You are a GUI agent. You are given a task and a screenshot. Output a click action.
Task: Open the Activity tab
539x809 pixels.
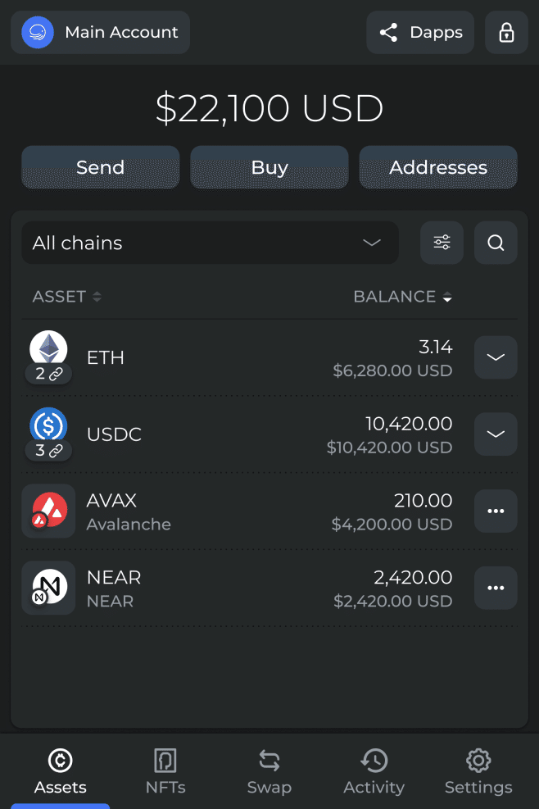pos(374,771)
